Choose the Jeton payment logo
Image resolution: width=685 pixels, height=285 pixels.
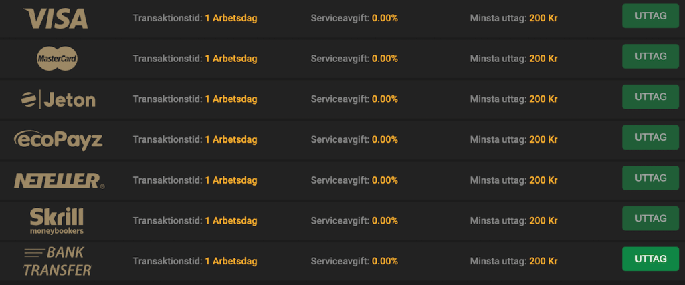[58, 100]
